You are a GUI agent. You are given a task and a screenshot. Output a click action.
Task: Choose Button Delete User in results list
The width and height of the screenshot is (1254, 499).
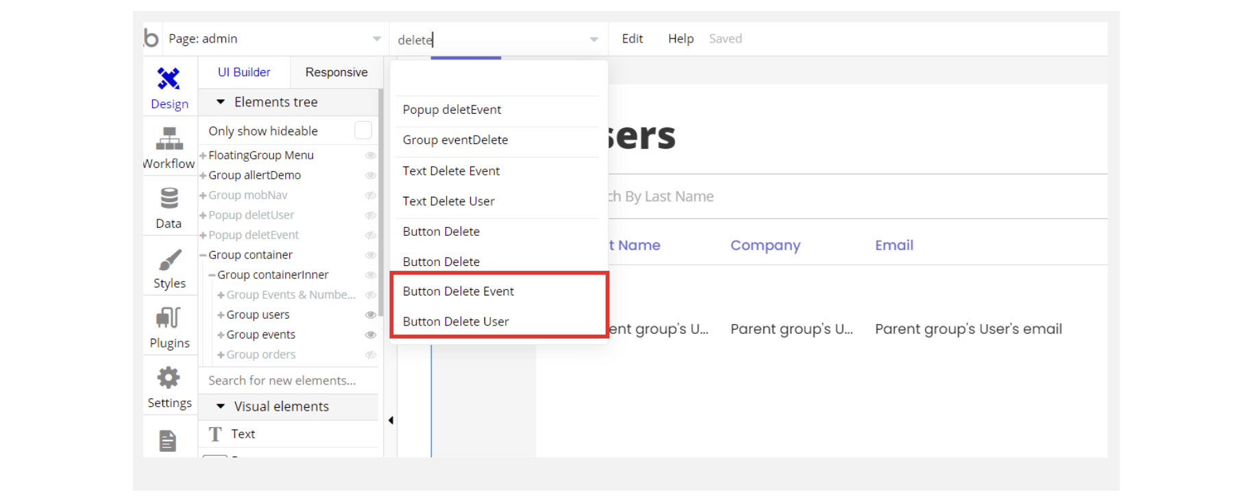coord(456,321)
